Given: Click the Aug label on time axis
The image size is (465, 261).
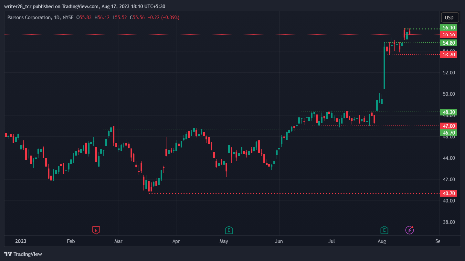Looking at the screenshot, I should click(x=382, y=241).
